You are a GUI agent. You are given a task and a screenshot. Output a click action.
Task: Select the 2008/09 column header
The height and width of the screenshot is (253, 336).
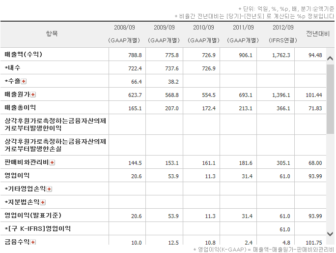124,34
